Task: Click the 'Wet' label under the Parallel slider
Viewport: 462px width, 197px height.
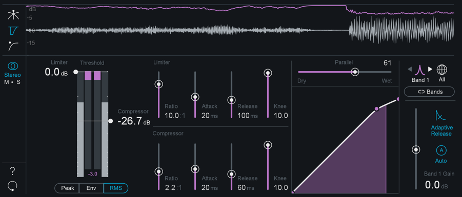Action: [387, 81]
